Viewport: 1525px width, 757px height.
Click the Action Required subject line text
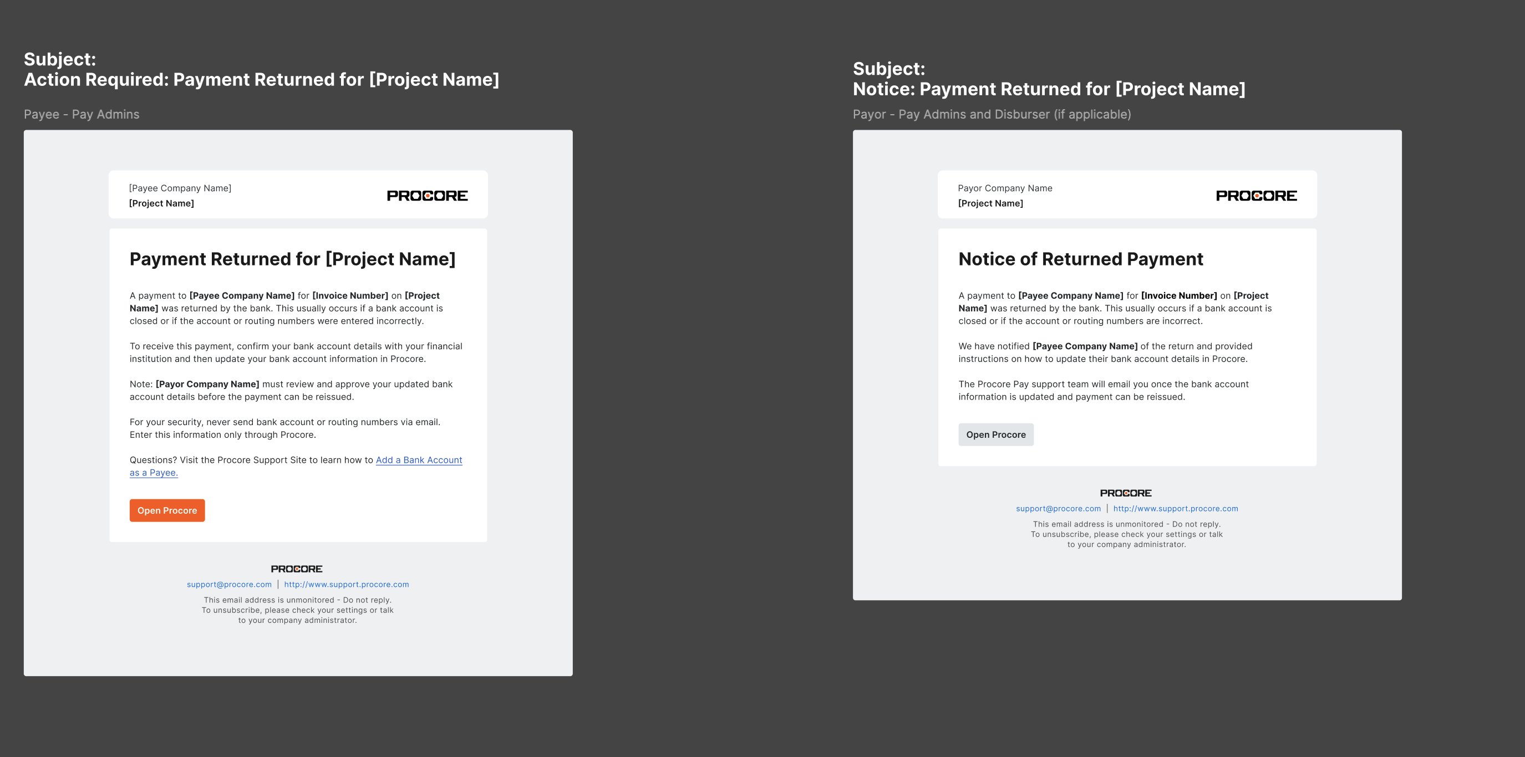(x=261, y=79)
